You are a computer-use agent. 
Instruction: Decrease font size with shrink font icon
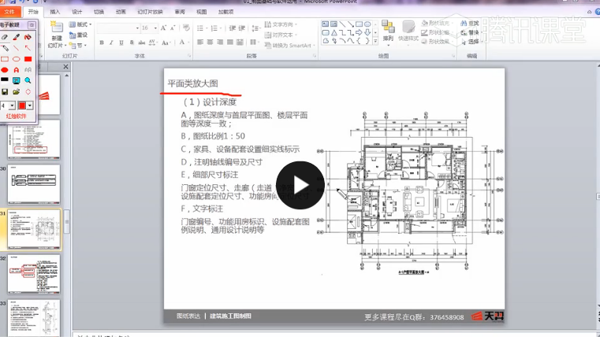pyautogui.click(x=173, y=28)
